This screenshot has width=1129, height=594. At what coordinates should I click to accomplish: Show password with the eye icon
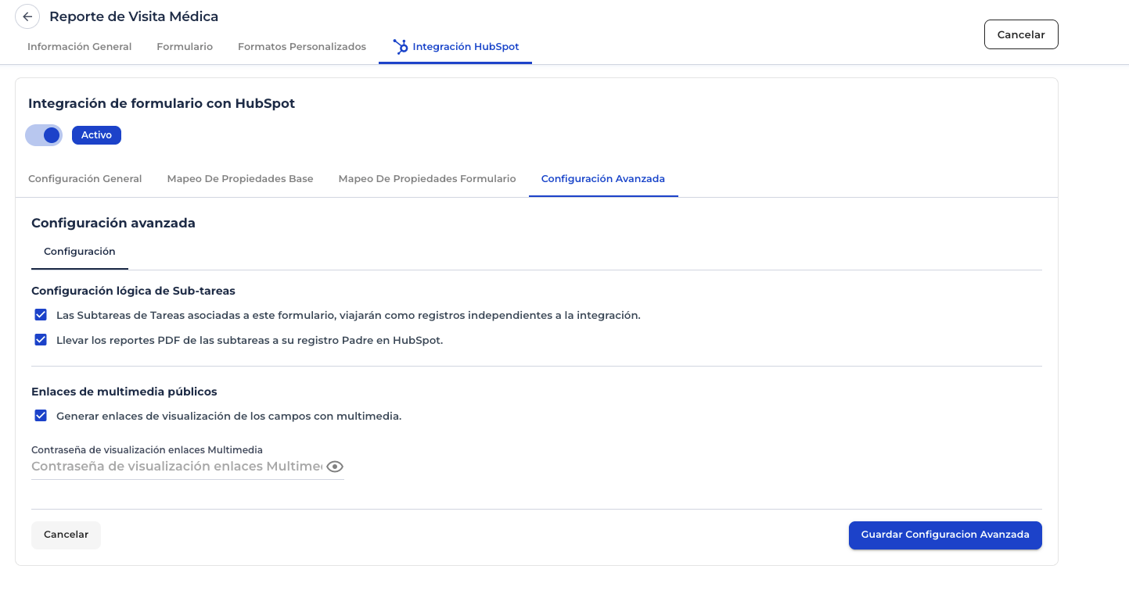(x=335, y=467)
